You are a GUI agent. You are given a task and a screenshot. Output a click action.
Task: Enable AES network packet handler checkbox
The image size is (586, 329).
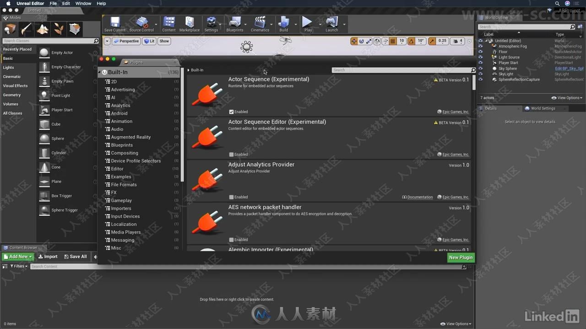point(231,239)
